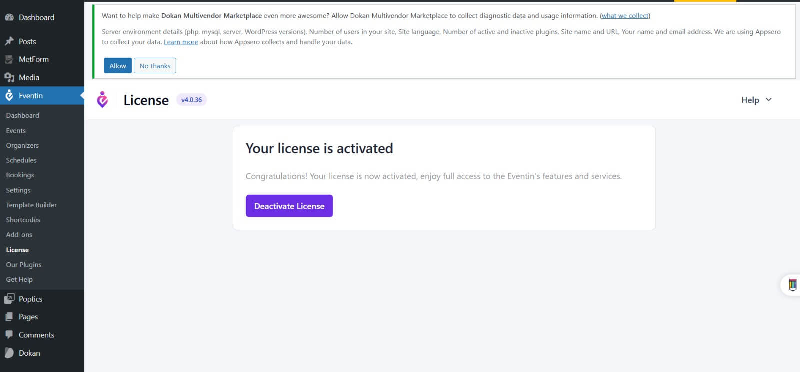
Task: Open the Get Help submenu item
Action: coord(19,279)
